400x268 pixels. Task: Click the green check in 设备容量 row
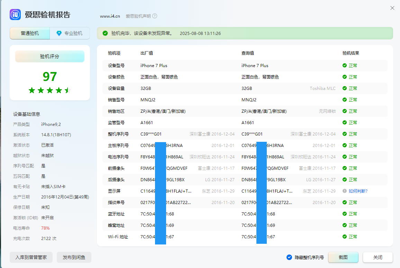tap(345, 88)
